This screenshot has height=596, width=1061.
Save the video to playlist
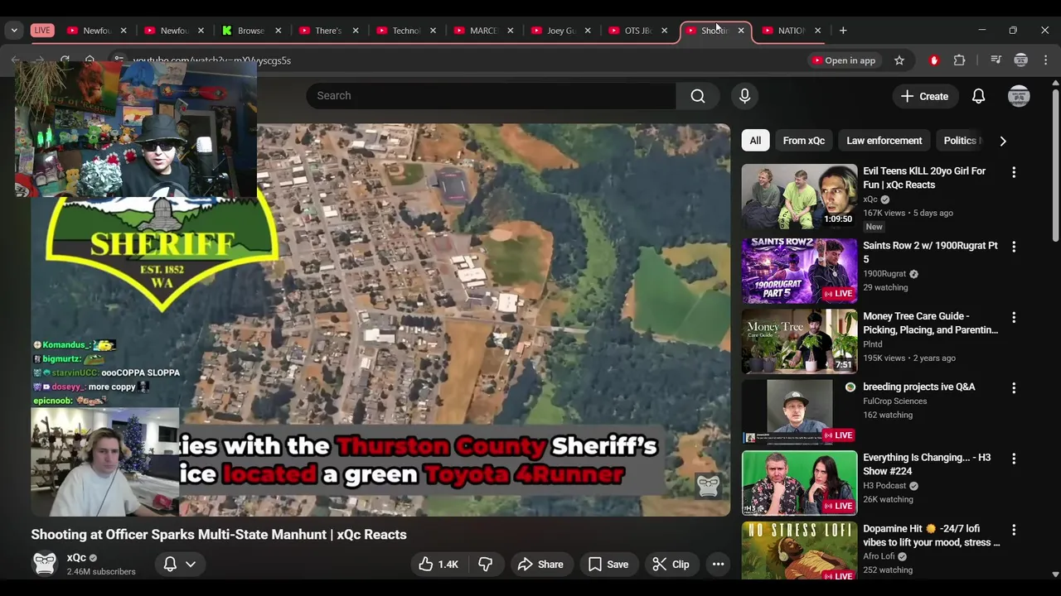pyautogui.click(x=608, y=565)
